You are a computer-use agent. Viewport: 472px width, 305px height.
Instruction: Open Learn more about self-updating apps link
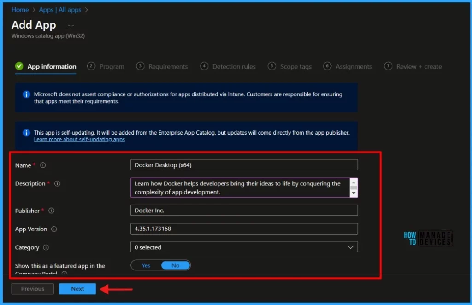pyautogui.click(x=79, y=139)
